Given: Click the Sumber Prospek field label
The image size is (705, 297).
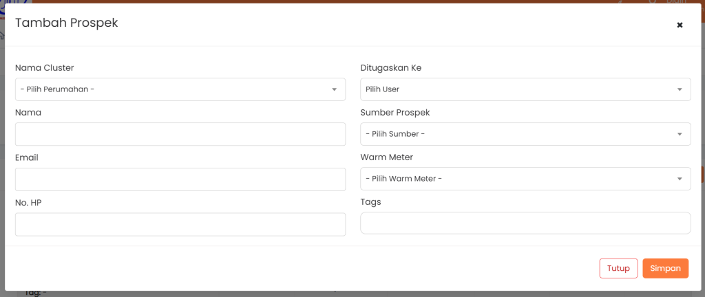Looking at the screenshot, I should coord(395,113).
